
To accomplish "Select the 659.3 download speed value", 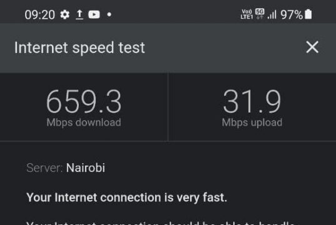I will click(x=84, y=101).
